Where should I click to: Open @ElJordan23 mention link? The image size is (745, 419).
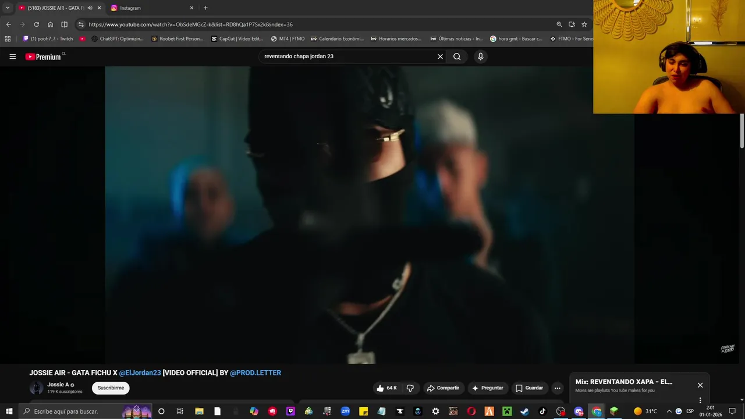pos(140,373)
